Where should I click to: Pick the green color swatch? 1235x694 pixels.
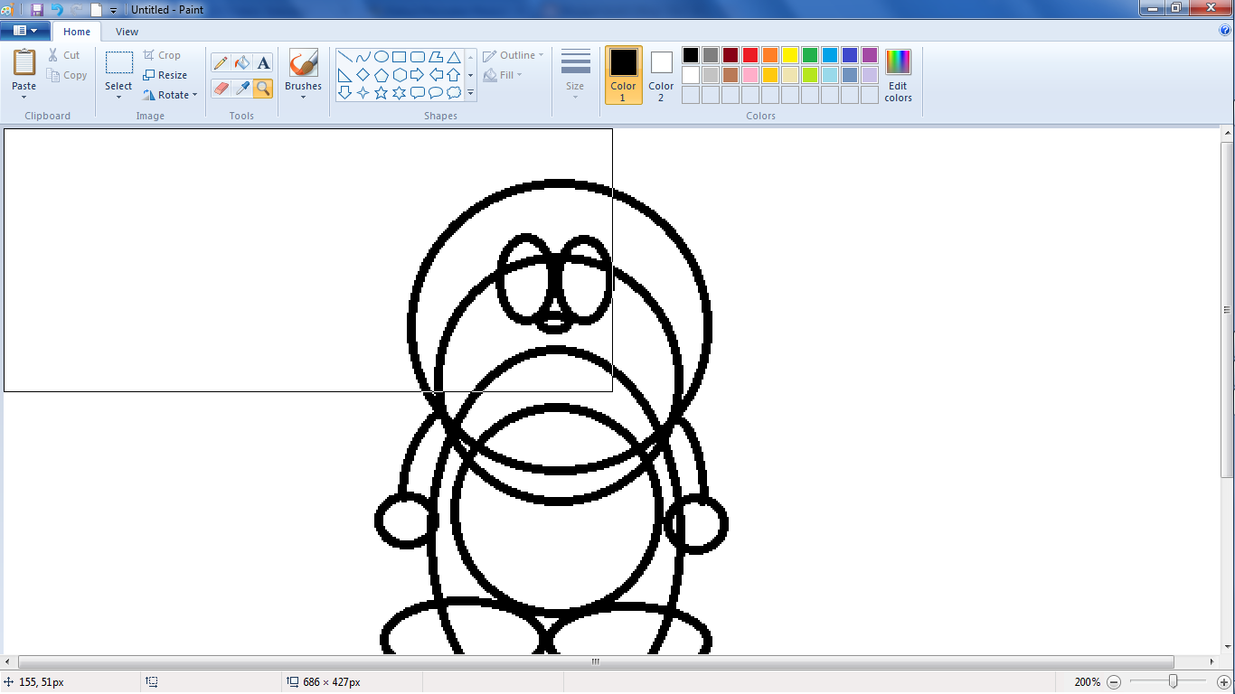coord(810,55)
